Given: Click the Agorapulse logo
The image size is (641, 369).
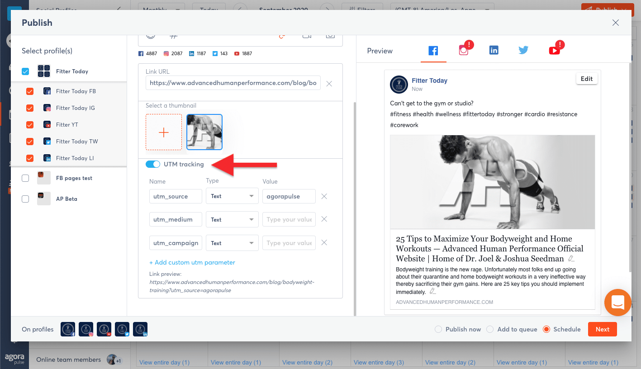Looking at the screenshot, I should (14, 358).
